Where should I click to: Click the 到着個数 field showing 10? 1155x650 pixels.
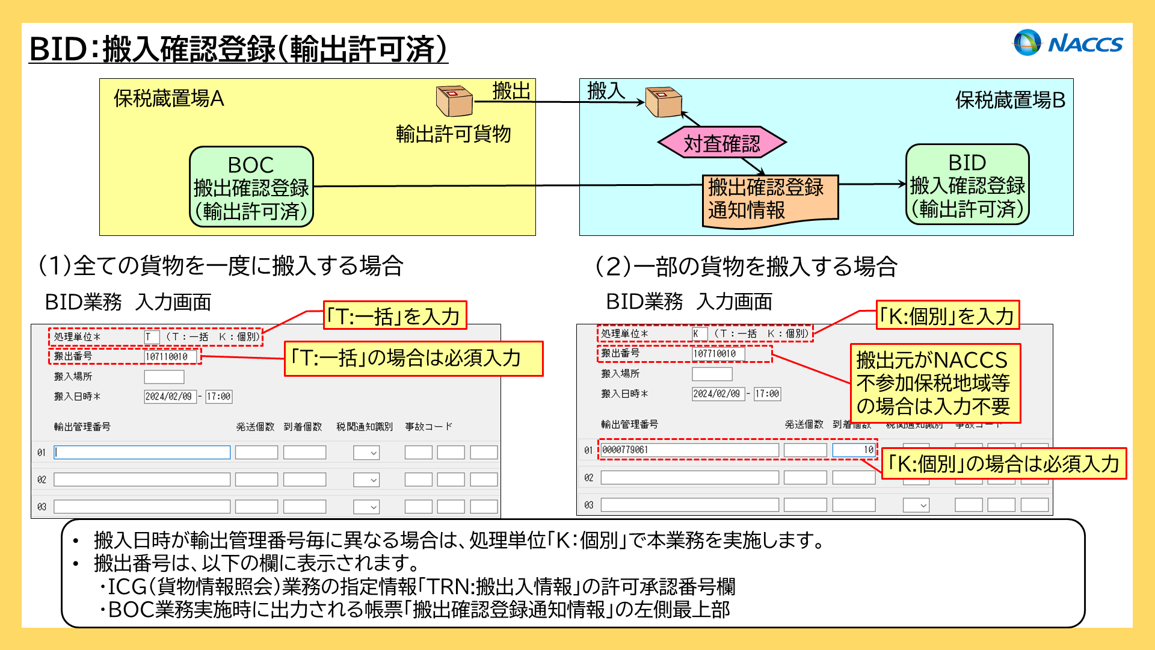pos(854,450)
